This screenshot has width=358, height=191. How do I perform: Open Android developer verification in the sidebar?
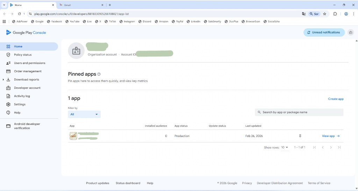pyautogui.click(x=27, y=126)
